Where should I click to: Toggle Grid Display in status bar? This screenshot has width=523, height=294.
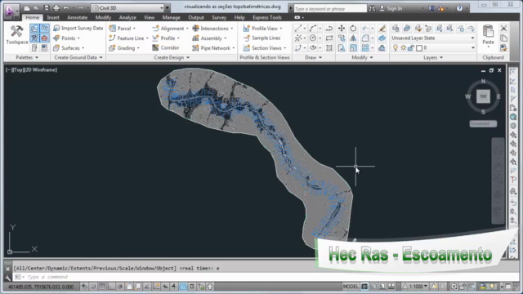point(101,287)
